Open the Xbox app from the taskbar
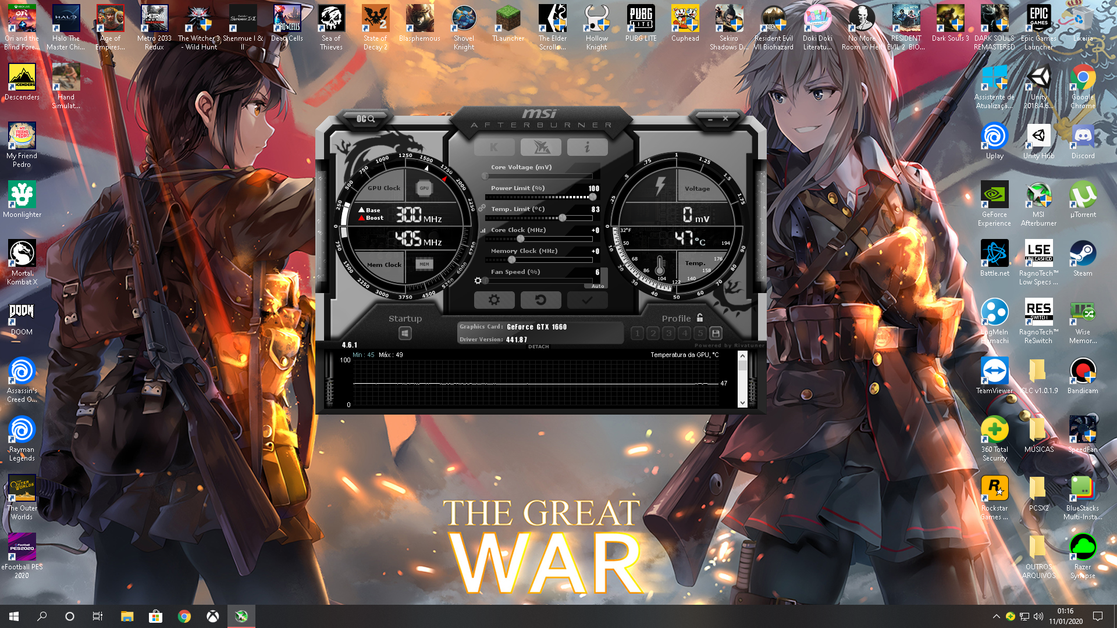The width and height of the screenshot is (1117, 628). pos(213,616)
